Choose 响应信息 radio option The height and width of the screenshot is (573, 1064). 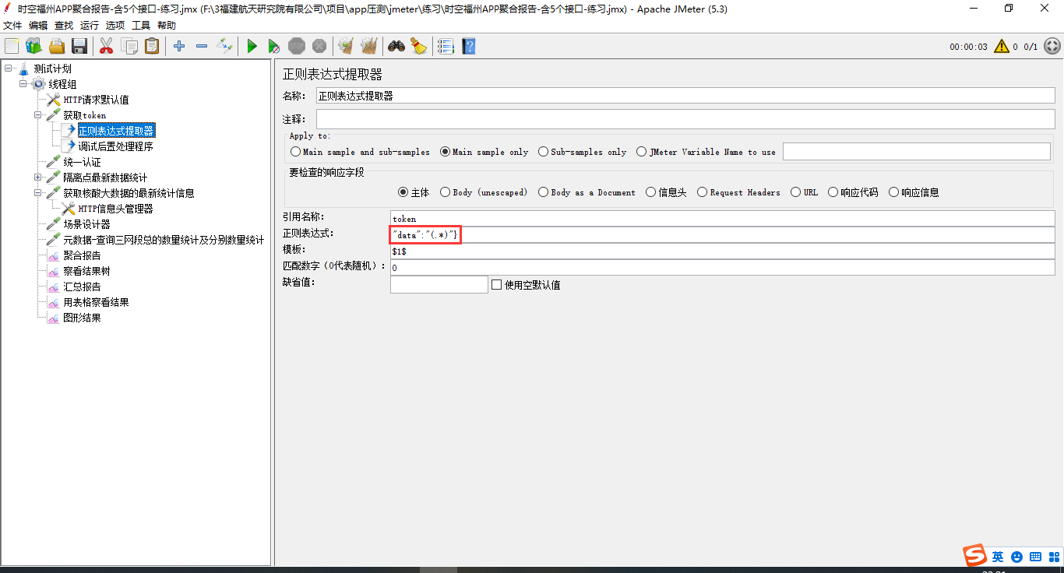[893, 192]
